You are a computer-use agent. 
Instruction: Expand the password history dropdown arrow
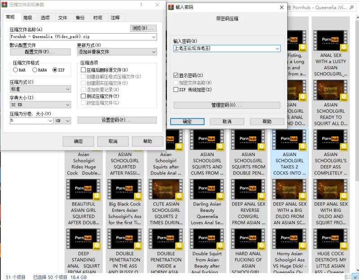277,48
